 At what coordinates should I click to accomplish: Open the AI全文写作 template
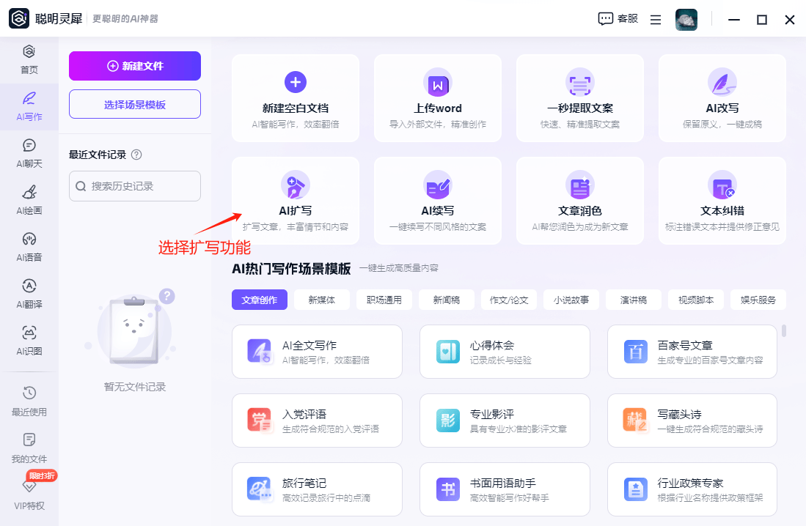tap(317, 352)
